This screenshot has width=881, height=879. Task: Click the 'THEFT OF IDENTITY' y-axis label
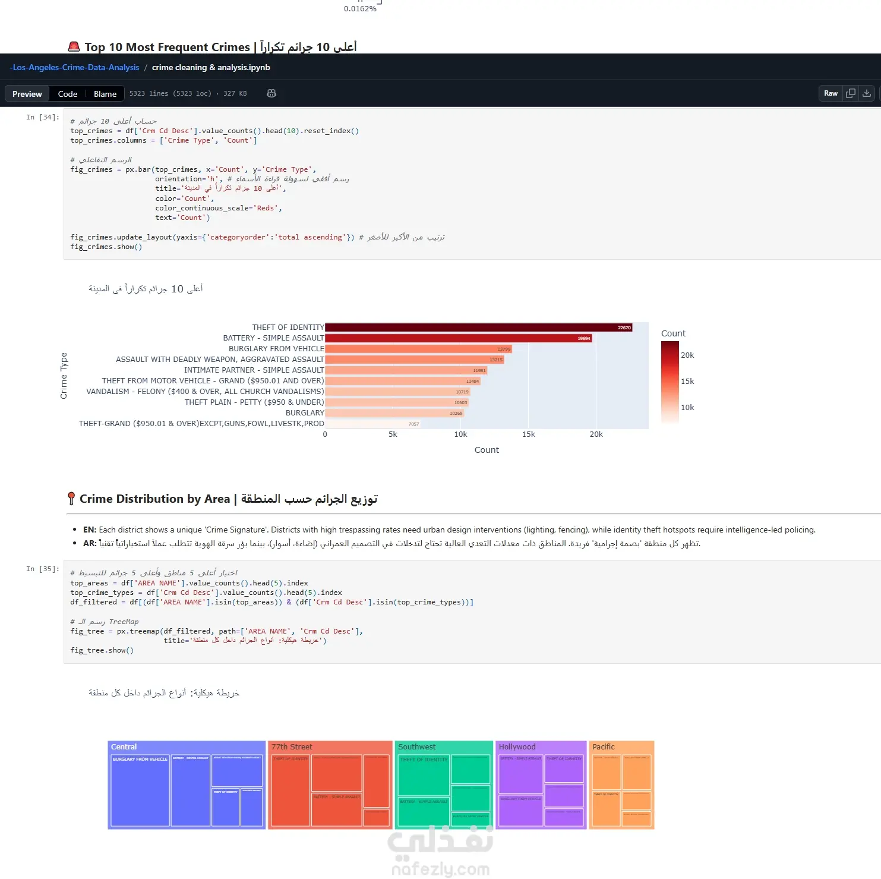coord(288,327)
